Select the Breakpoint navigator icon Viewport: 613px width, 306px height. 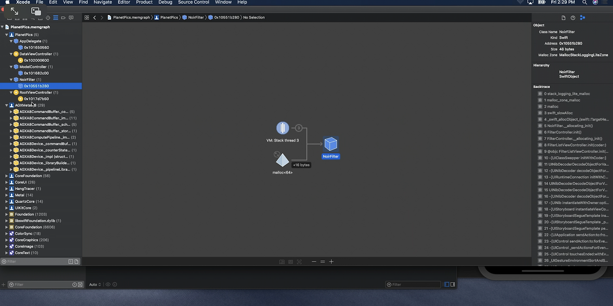click(63, 18)
